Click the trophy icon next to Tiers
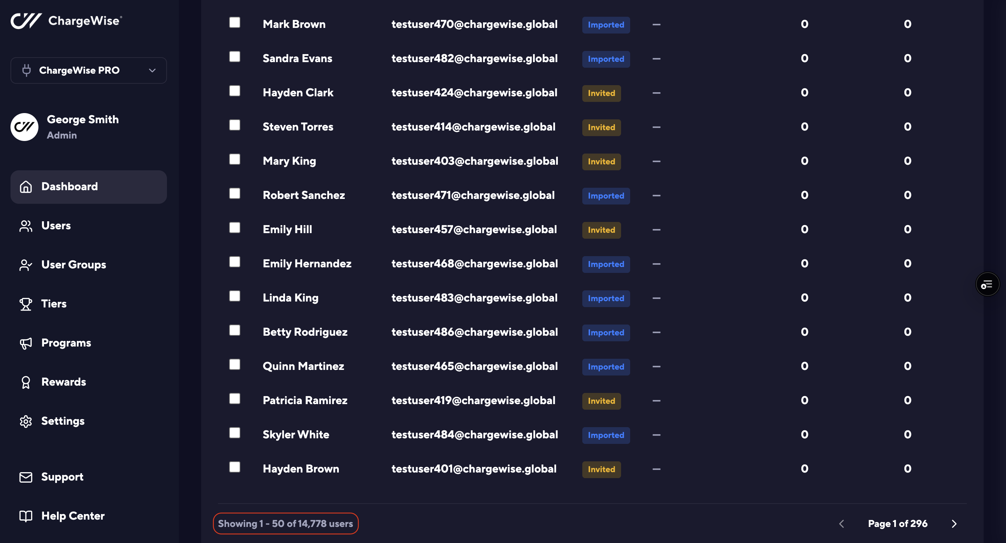Screen dimensions: 1006x543 click(26, 304)
